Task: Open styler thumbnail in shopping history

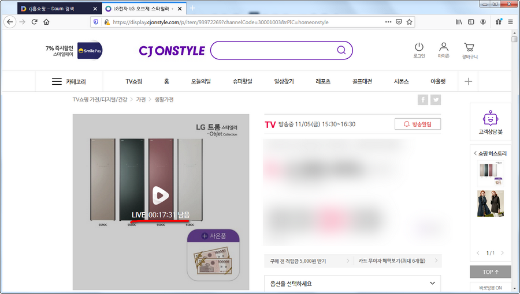Action: coord(491,174)
